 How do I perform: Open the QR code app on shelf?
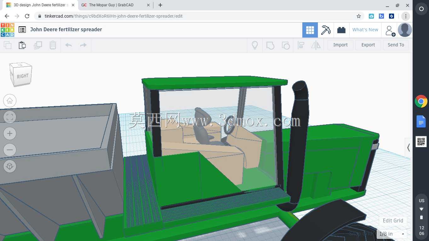coord(421,142)
